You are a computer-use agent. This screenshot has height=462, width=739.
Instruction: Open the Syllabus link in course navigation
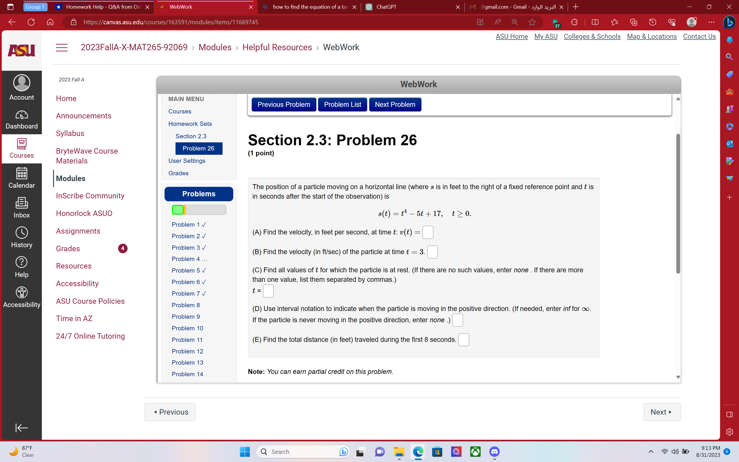pyautogui.click(x=70, y=133)
